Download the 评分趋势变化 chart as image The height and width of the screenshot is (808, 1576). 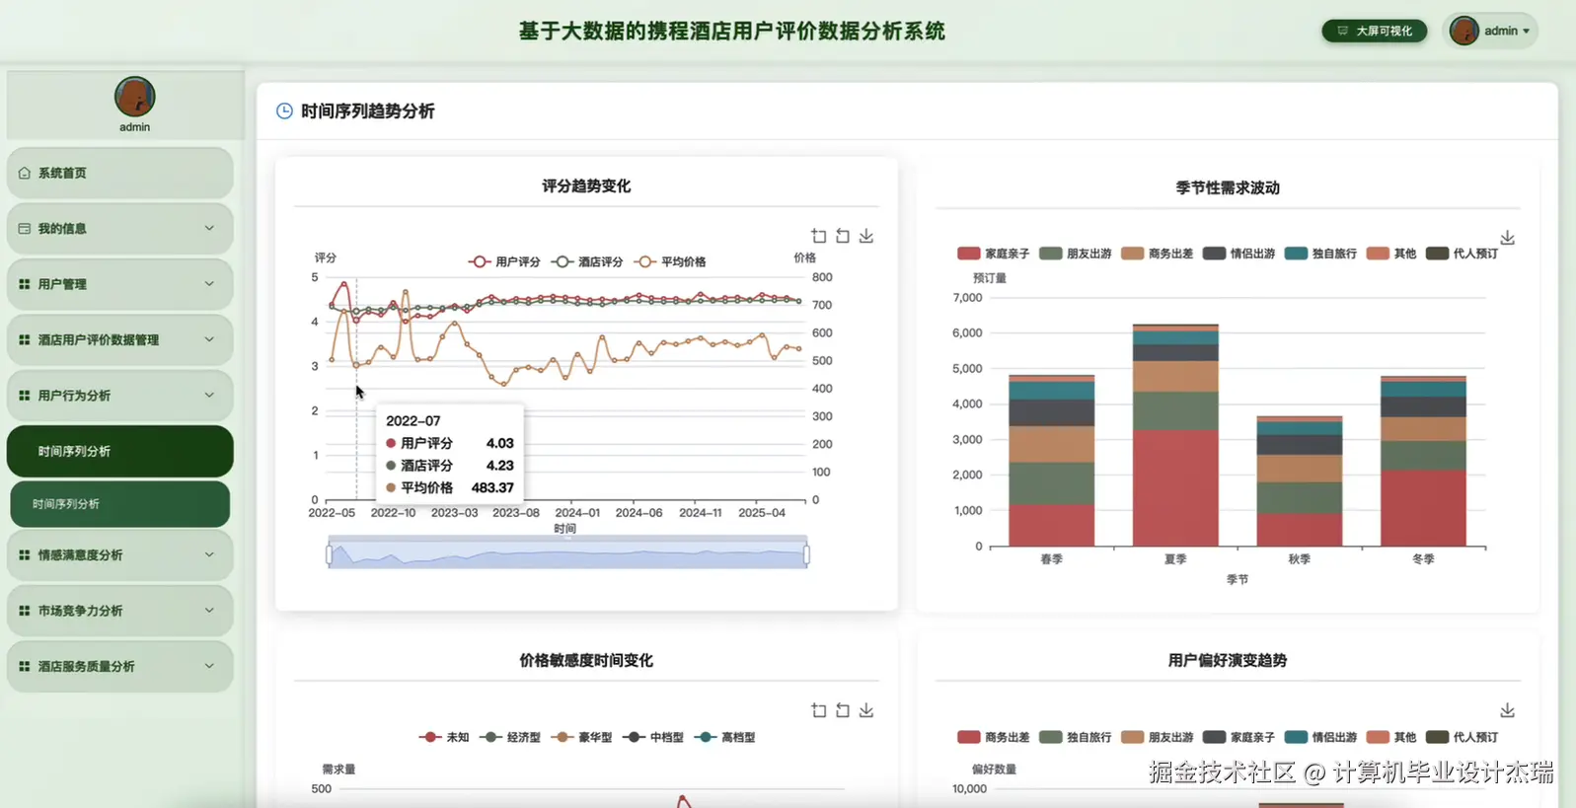click(866, 236)
